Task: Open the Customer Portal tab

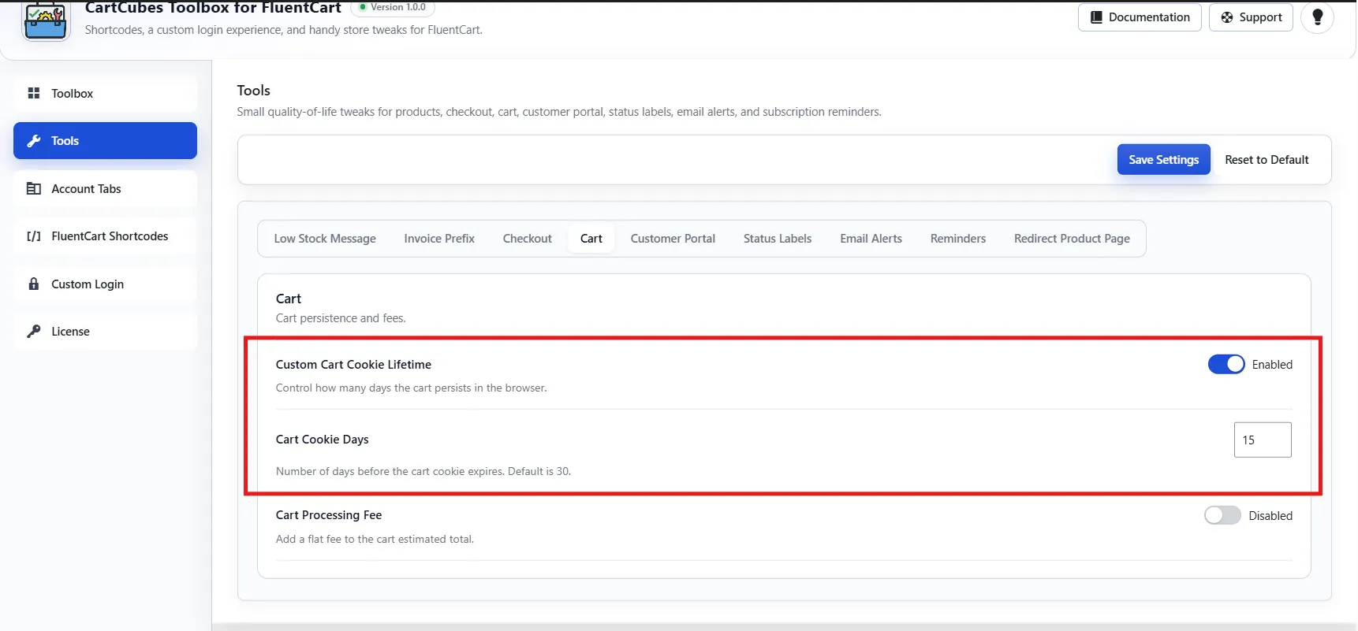Action: 673,239
